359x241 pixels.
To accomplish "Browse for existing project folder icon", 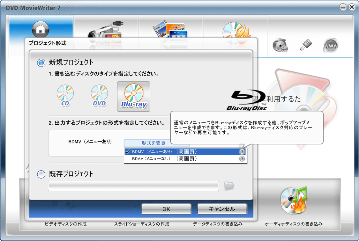I will [x=229, y=186].
